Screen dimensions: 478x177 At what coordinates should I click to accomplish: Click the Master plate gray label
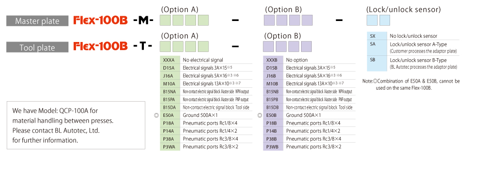(37, 21)
